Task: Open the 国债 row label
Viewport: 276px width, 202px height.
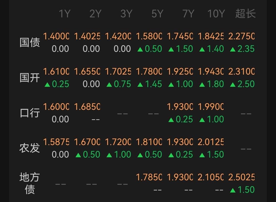Action: [30, 42]
